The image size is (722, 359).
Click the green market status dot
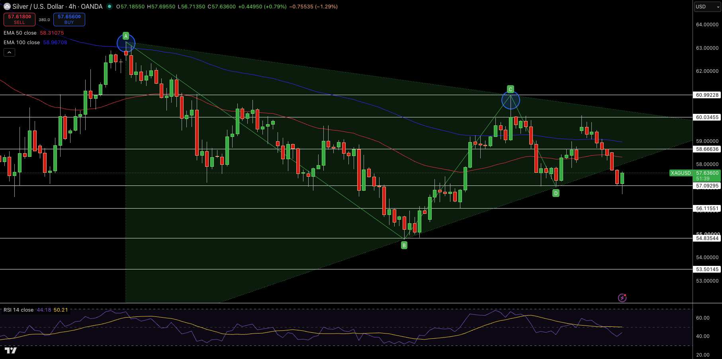pos(109,6)
